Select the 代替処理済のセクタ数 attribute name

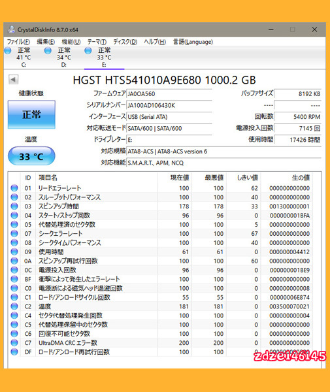67,225
